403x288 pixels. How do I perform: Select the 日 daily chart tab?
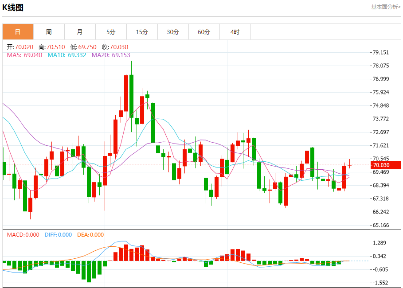(x=18, y=32)
